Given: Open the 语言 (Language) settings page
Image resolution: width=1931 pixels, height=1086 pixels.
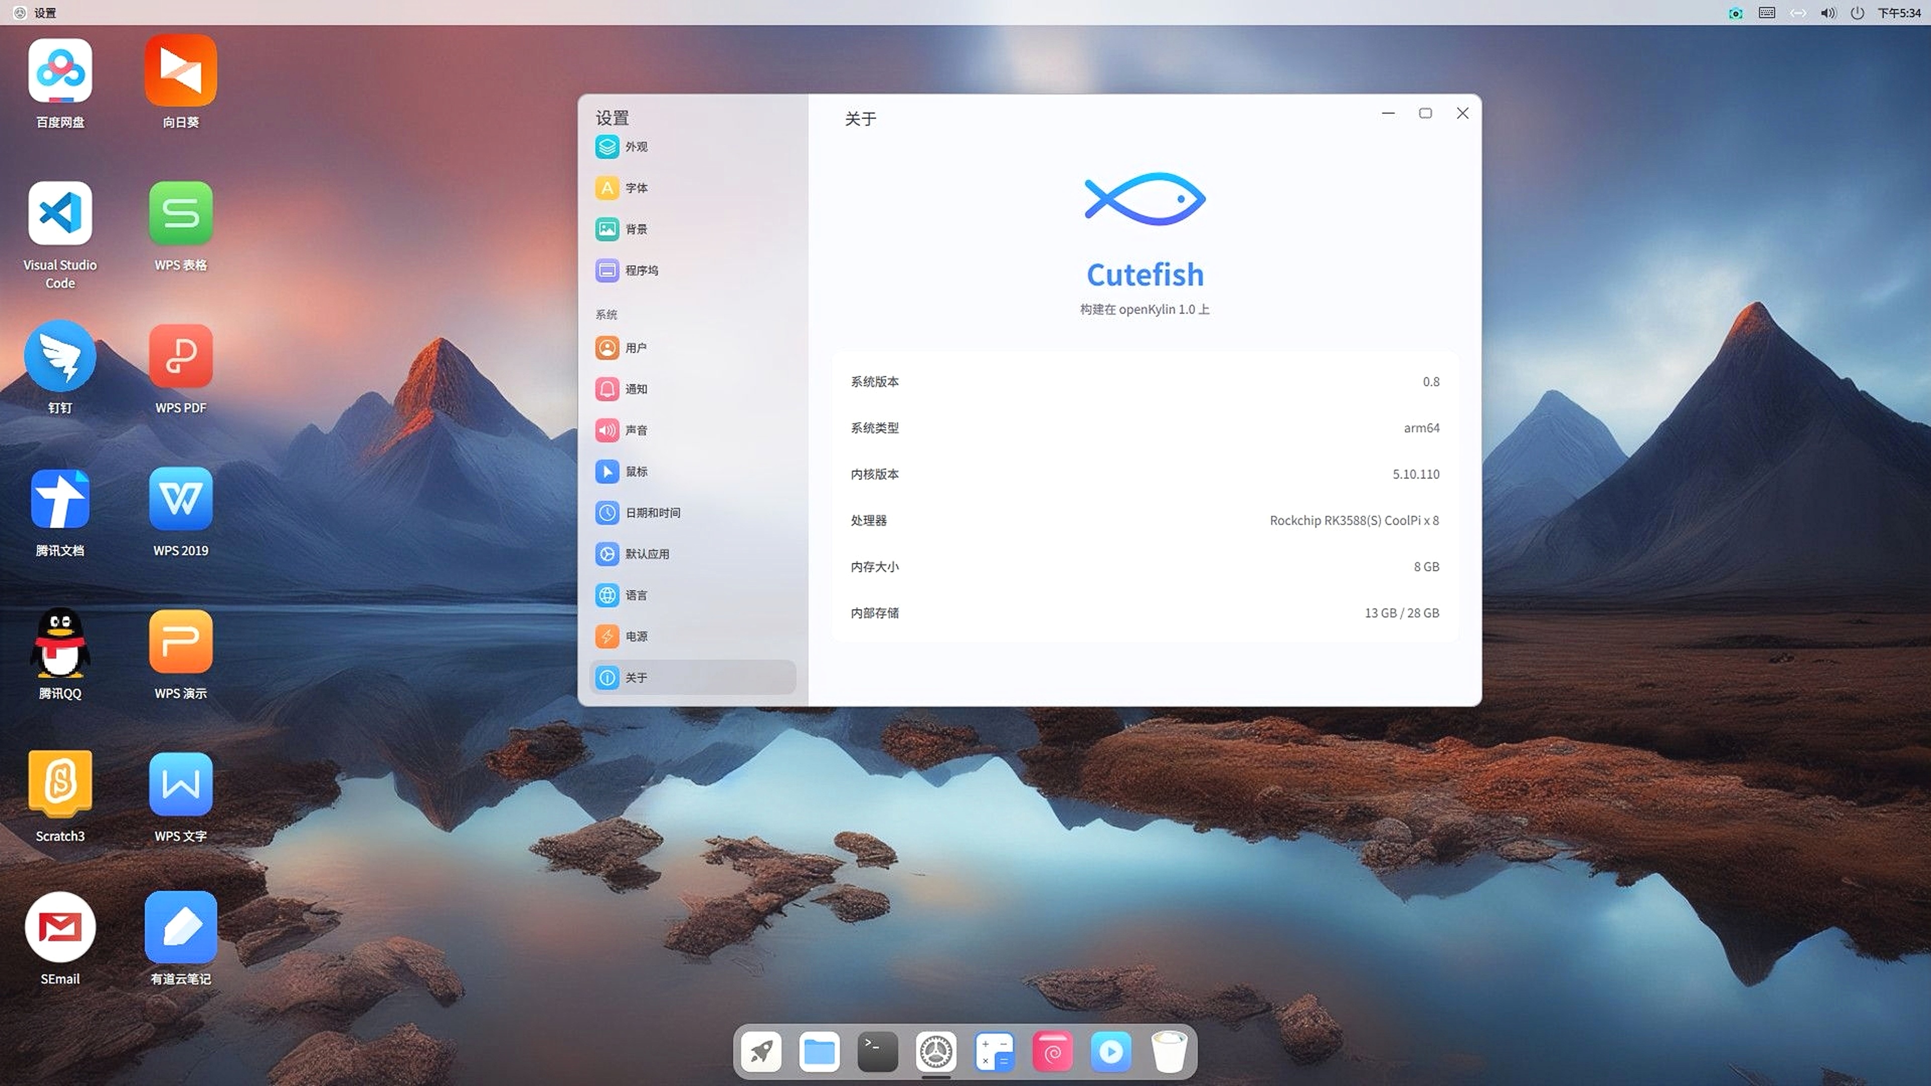Looking at the screenshot, I should [x=636, y=595].
